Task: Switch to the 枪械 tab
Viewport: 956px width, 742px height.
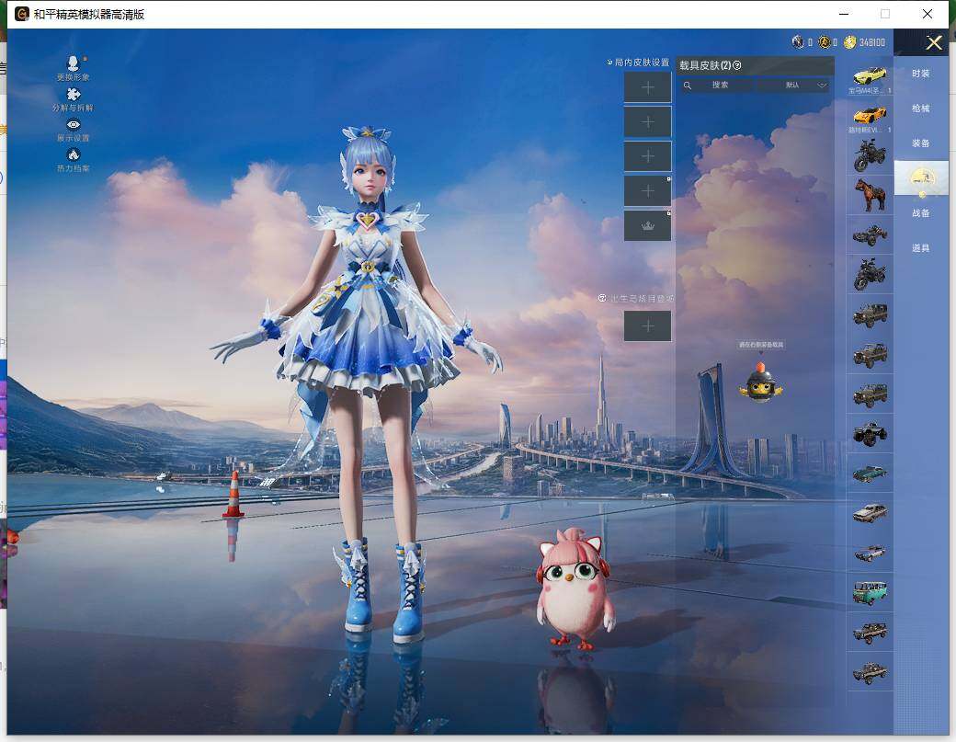Action: pyautogui.click(x=921, y=108)
